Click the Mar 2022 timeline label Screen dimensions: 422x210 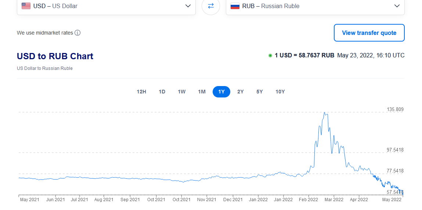[x=334, y=200]
